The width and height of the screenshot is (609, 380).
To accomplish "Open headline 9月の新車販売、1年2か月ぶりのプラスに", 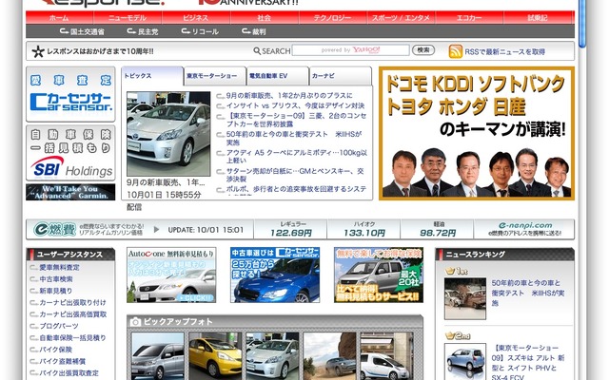I will click(x=289, y=95).
